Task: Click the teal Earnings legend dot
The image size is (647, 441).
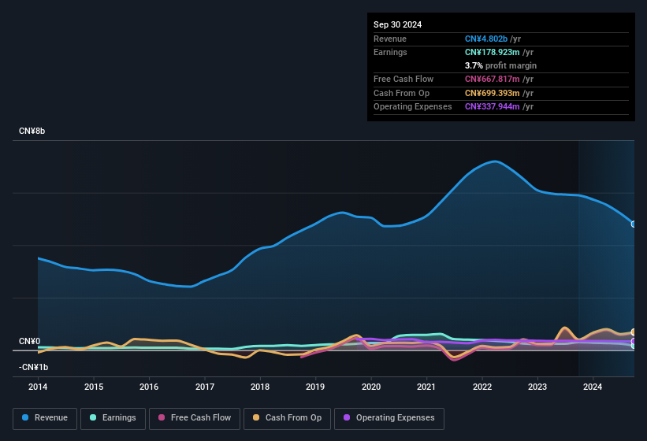Action: click(94, 418)
